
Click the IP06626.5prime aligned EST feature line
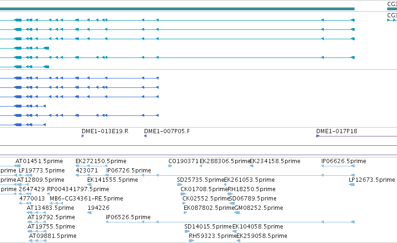pos(338,166)
